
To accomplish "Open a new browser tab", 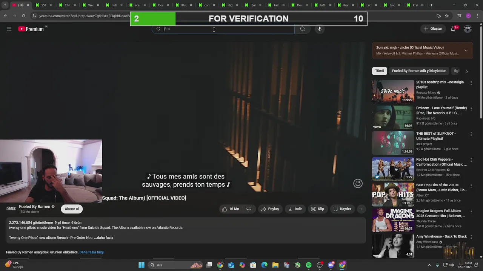I will tap(431, 5).
